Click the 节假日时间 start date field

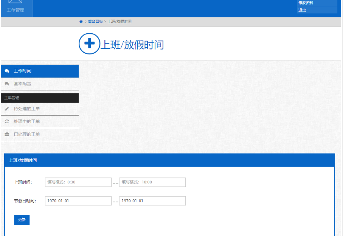tap(78, 201)
